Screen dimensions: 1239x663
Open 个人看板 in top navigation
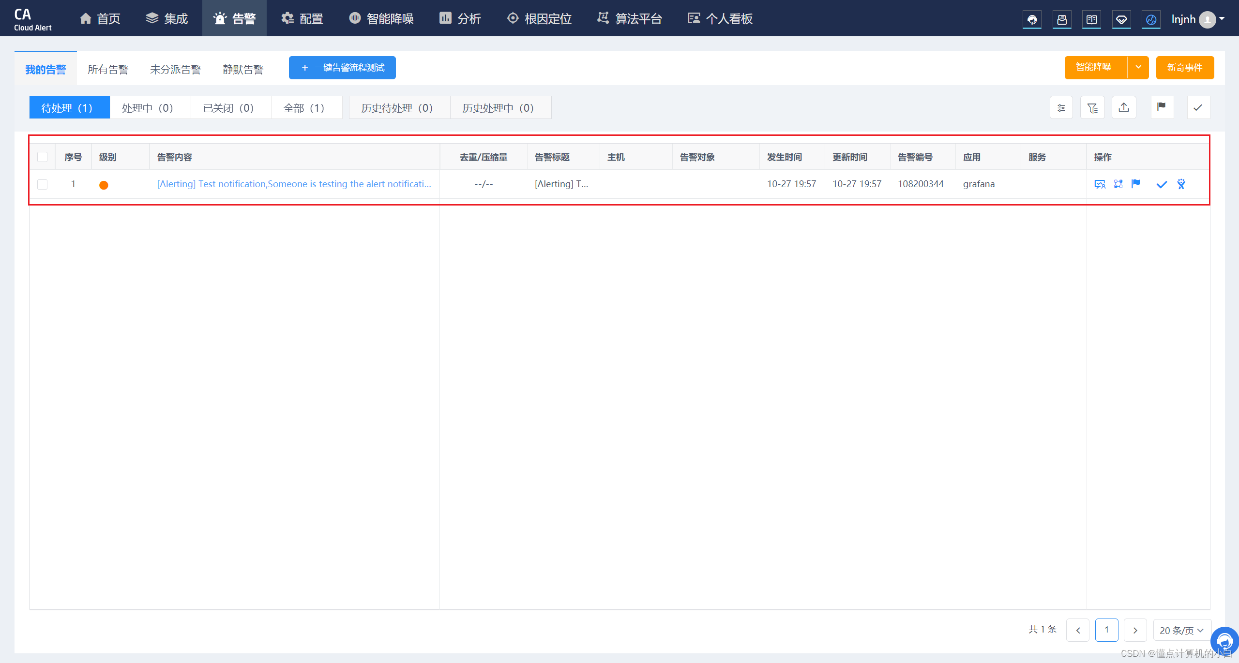click(720, 18)
